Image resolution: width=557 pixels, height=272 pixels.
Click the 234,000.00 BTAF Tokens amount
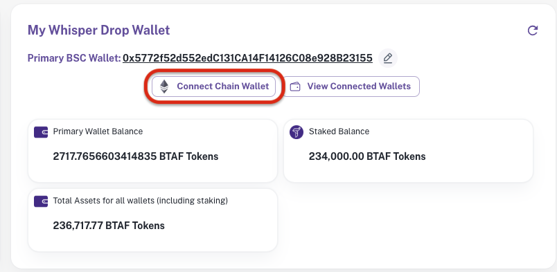pos(367,156)
